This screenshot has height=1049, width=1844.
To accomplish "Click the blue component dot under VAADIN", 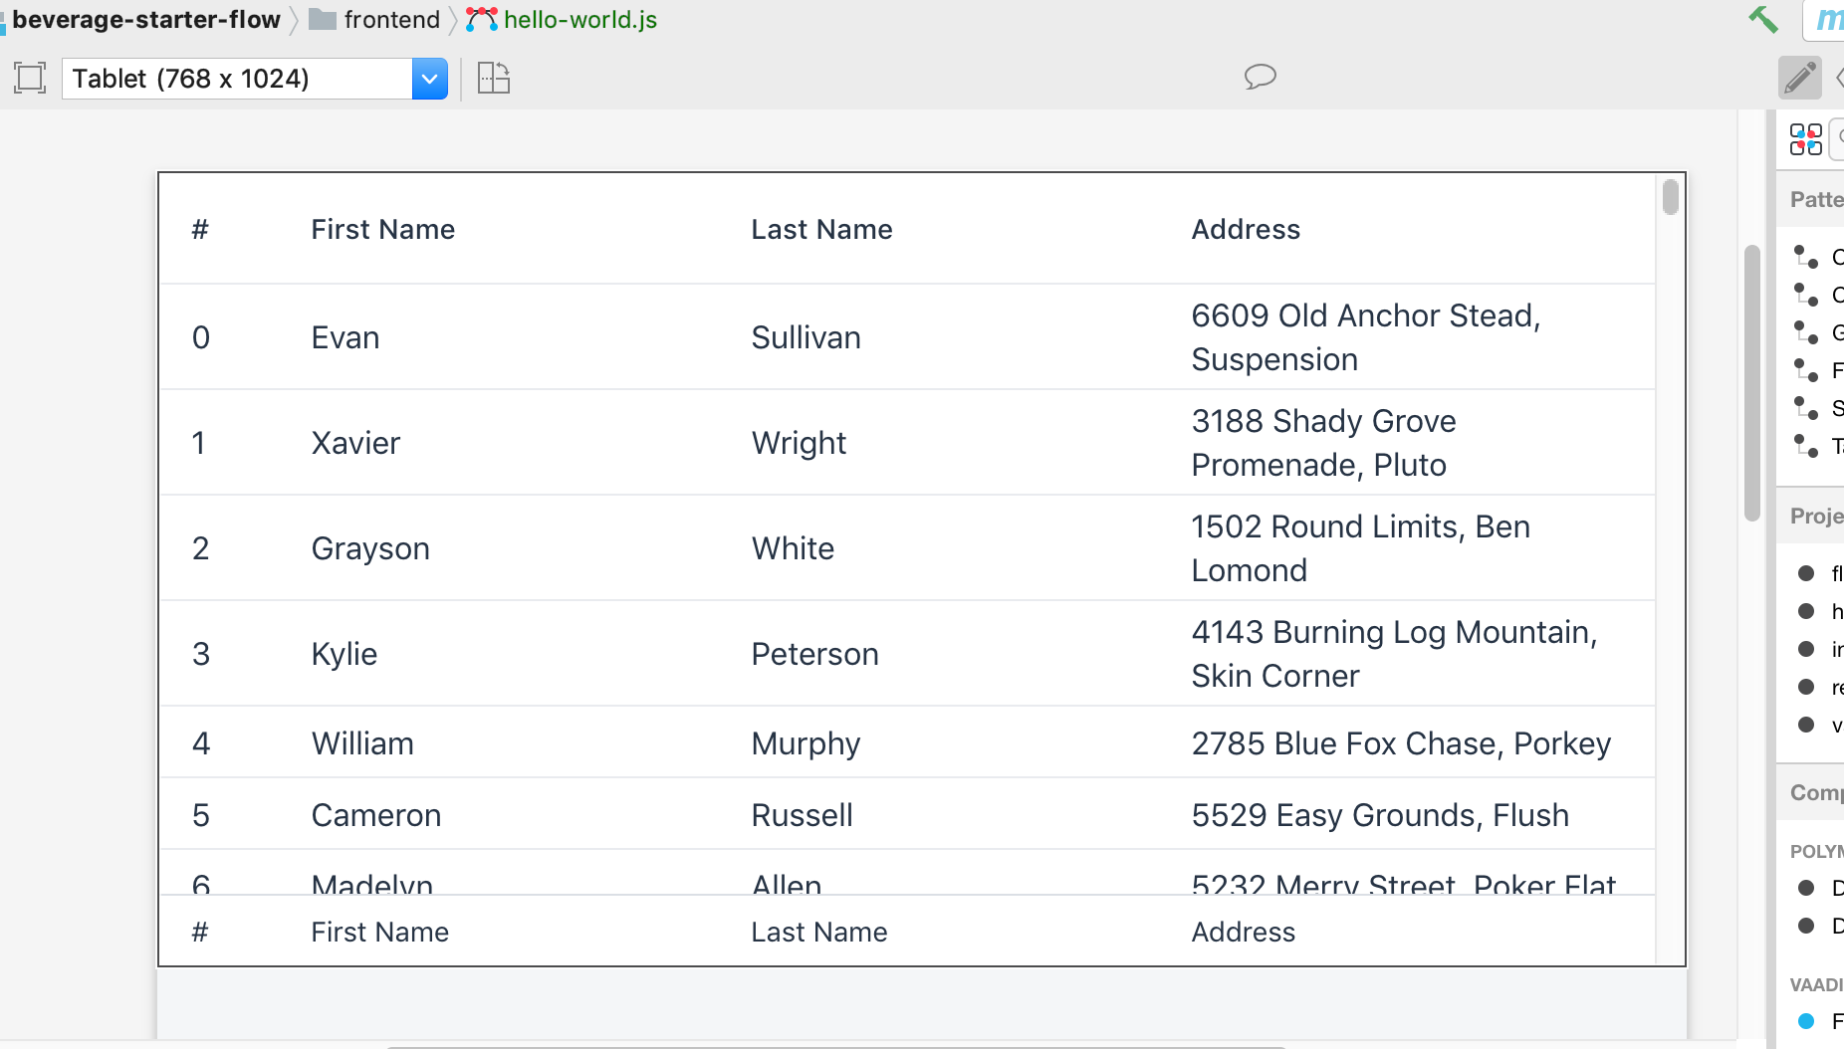I will click(x=1808, y=1020).
